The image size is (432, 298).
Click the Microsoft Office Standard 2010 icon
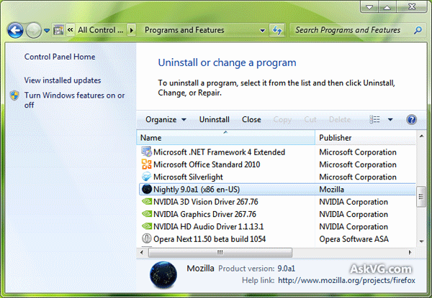146,164
